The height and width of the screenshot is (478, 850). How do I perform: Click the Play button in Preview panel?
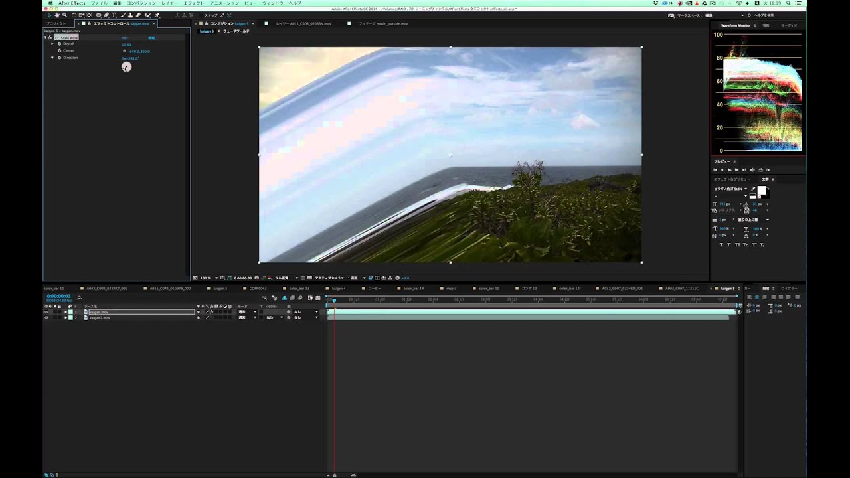(730, 170)
